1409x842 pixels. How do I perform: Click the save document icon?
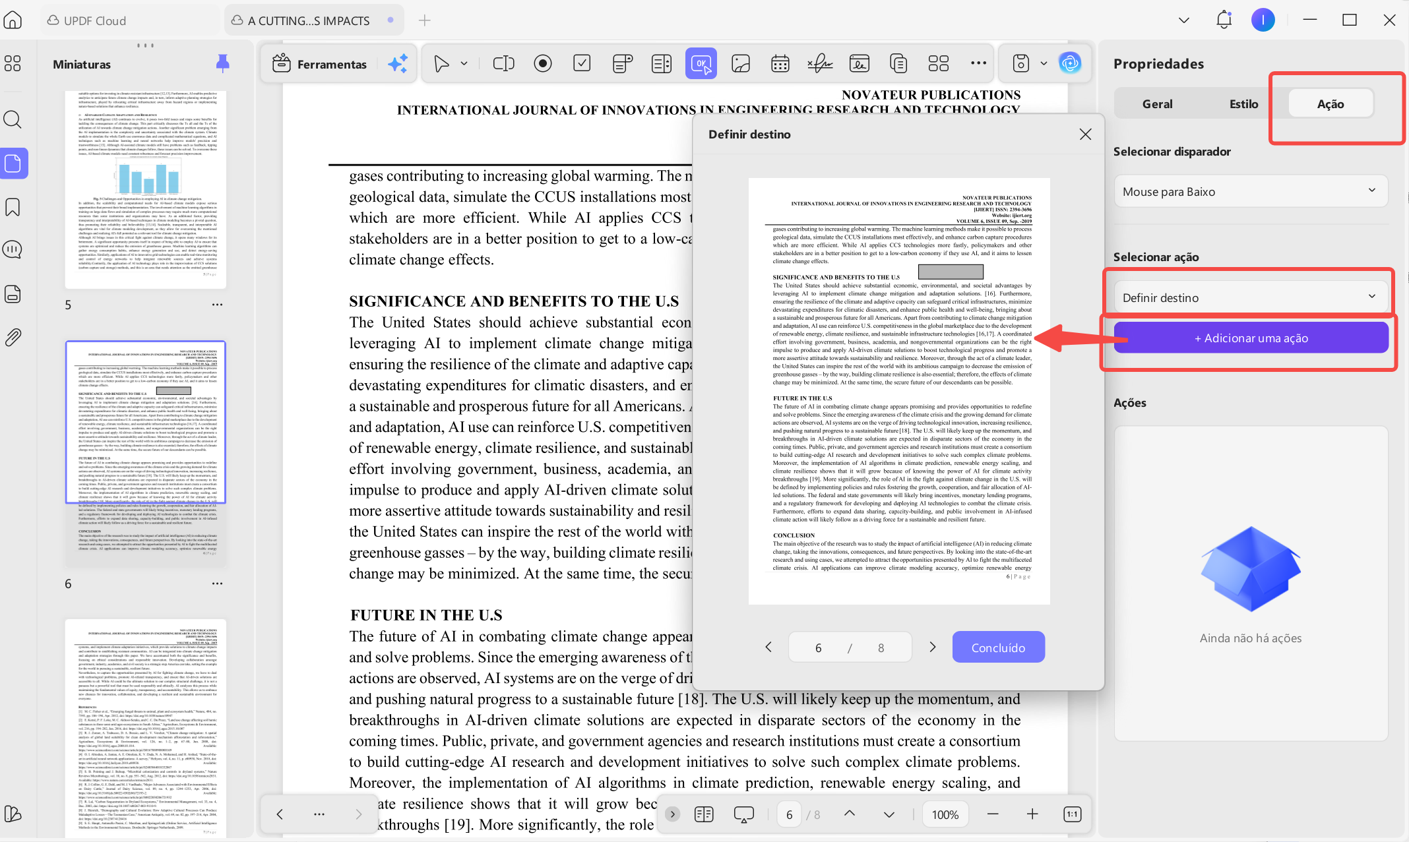pyautogui.click(x=1020, y=63)
